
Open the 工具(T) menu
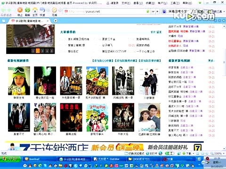click(175, 3)
